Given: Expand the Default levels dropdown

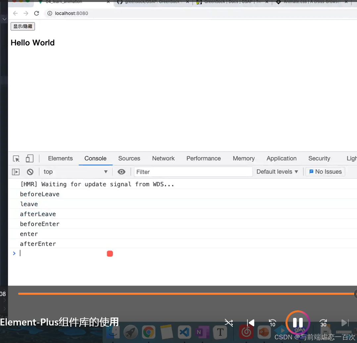Looking at the screenshot, I should [x=277, y=172].
